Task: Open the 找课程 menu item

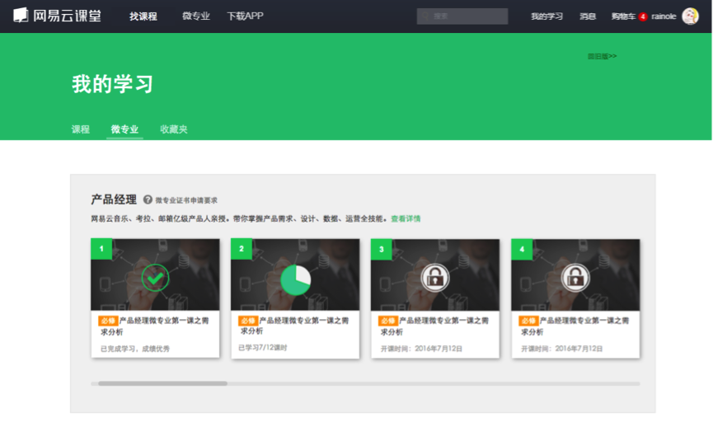Action: pos(143,16)
